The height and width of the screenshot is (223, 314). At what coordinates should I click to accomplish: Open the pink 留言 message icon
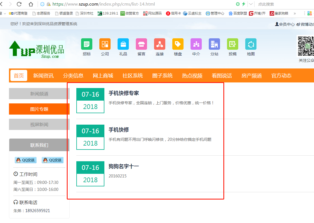click(x=141, y=44)
